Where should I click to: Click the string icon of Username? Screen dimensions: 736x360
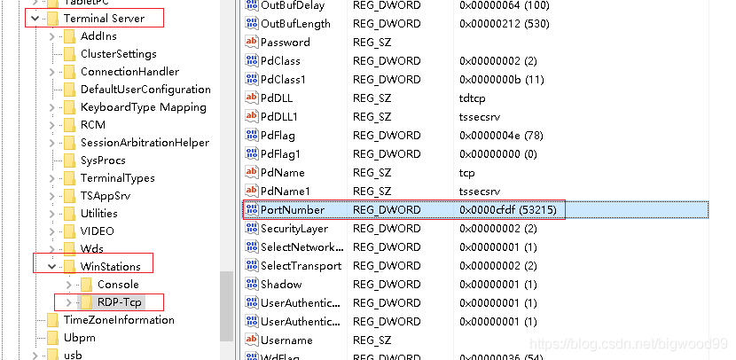(x=252, y=340)
